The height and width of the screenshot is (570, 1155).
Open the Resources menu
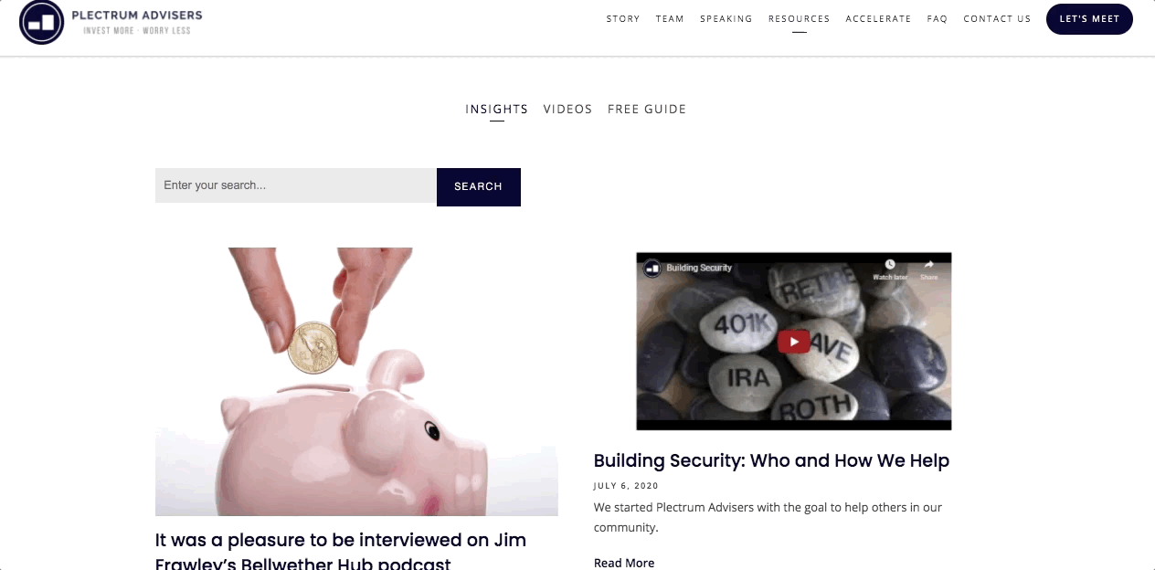800,19
